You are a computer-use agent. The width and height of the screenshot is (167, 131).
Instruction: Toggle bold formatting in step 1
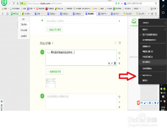point(109,63)
